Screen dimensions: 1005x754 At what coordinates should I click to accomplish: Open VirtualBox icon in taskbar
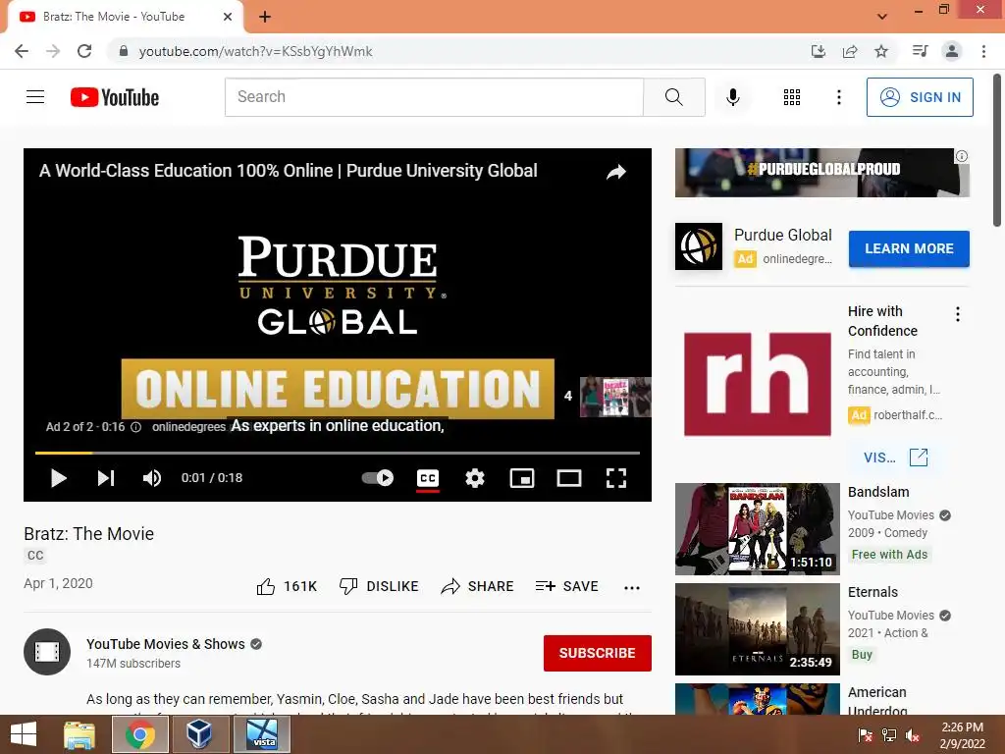pos(199,734)
